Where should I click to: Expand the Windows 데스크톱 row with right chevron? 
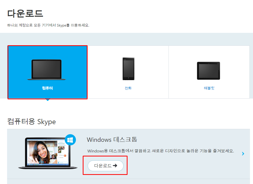click(x=243, y=154)
